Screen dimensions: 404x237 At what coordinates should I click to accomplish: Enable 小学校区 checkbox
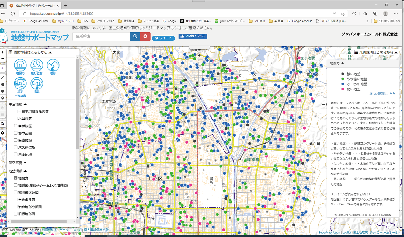pos(16,119)
